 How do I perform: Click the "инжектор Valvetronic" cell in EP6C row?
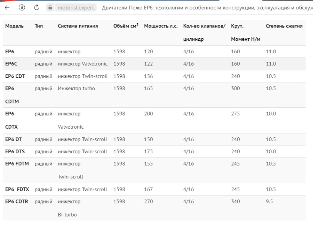(x=83, y=64)
